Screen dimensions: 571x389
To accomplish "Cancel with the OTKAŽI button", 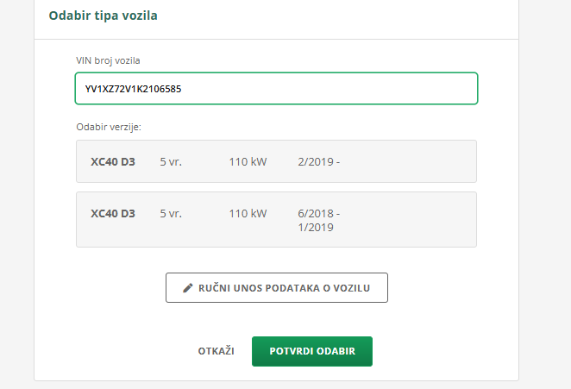I will tap(216, 352).
